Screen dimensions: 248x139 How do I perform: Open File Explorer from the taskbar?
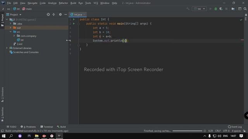point(36,136)
